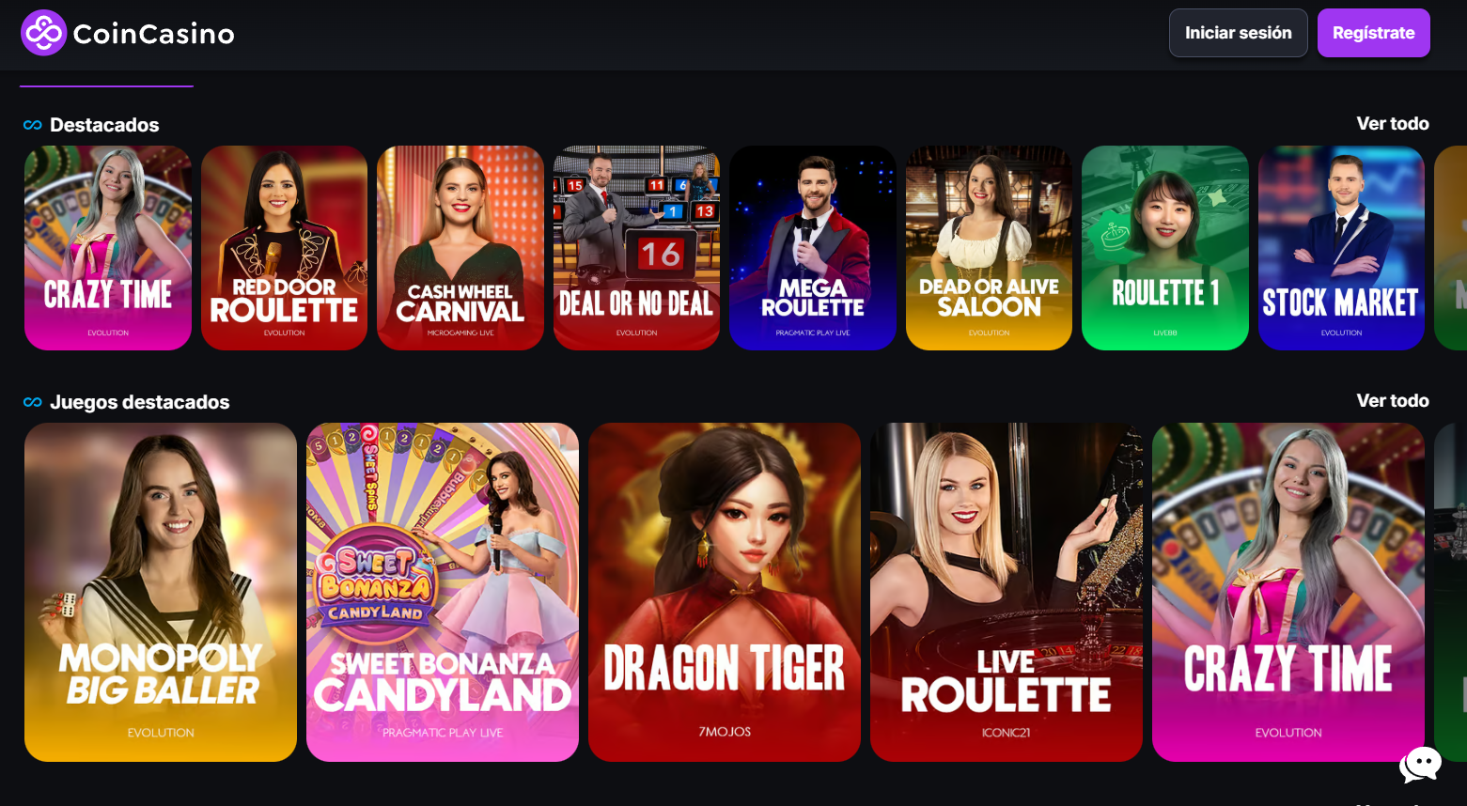
Task: Select Dragon Tiger by 7Mojos
Action: (725, 592)
